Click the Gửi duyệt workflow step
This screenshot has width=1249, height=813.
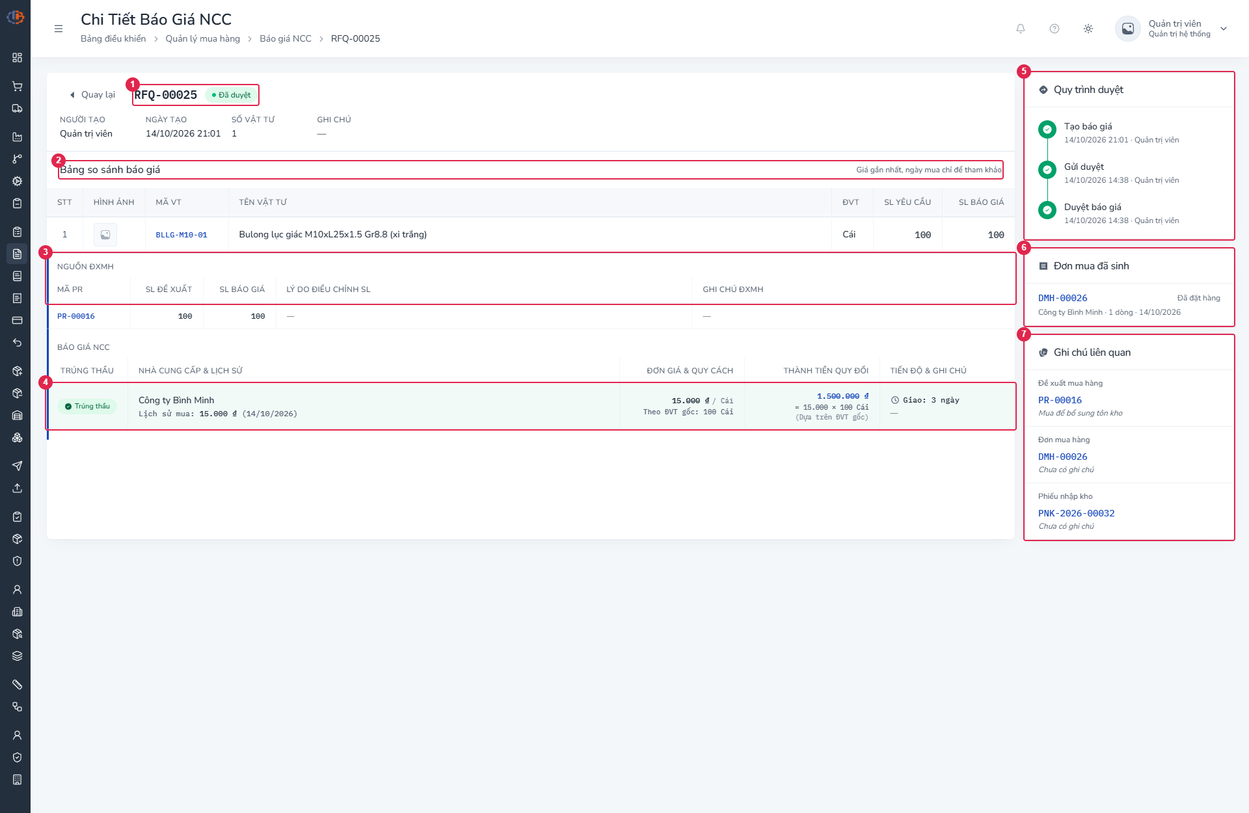[x=1084, y=167]
